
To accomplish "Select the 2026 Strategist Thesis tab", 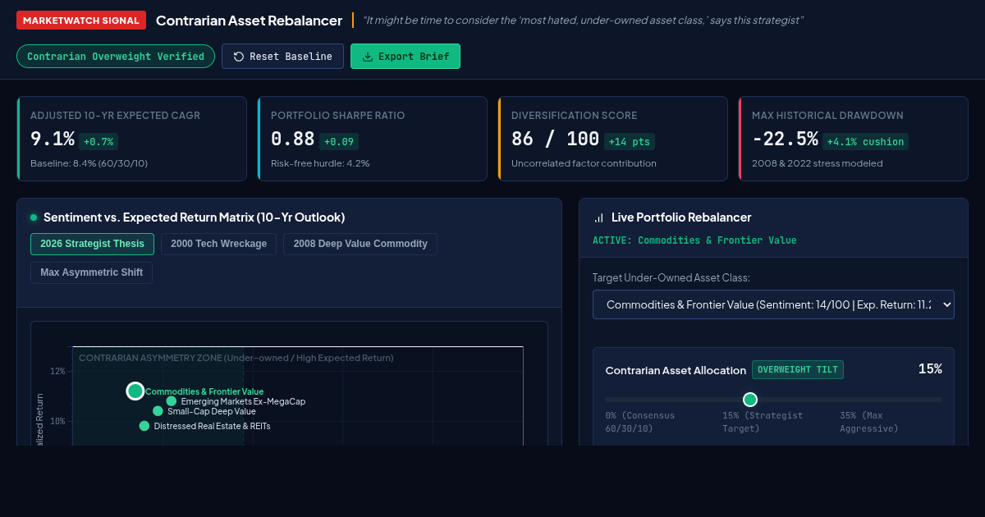I will coord(92,244).
